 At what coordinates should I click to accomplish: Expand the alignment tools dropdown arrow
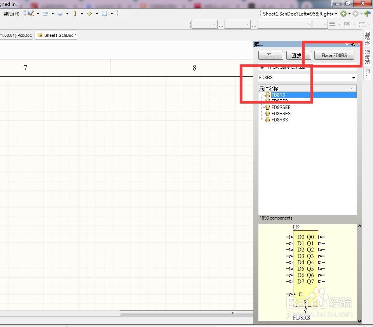tap(52, 14)
